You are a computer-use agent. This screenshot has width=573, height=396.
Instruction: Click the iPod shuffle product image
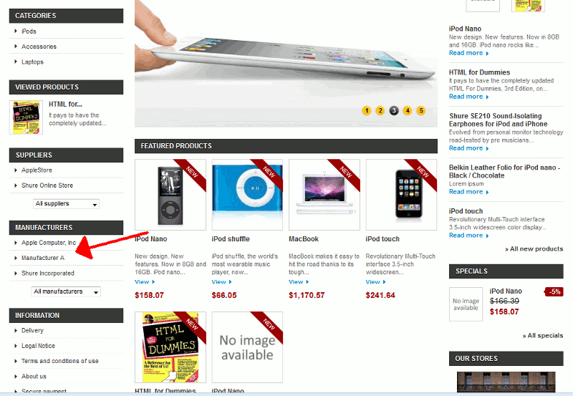click(247, 195)
